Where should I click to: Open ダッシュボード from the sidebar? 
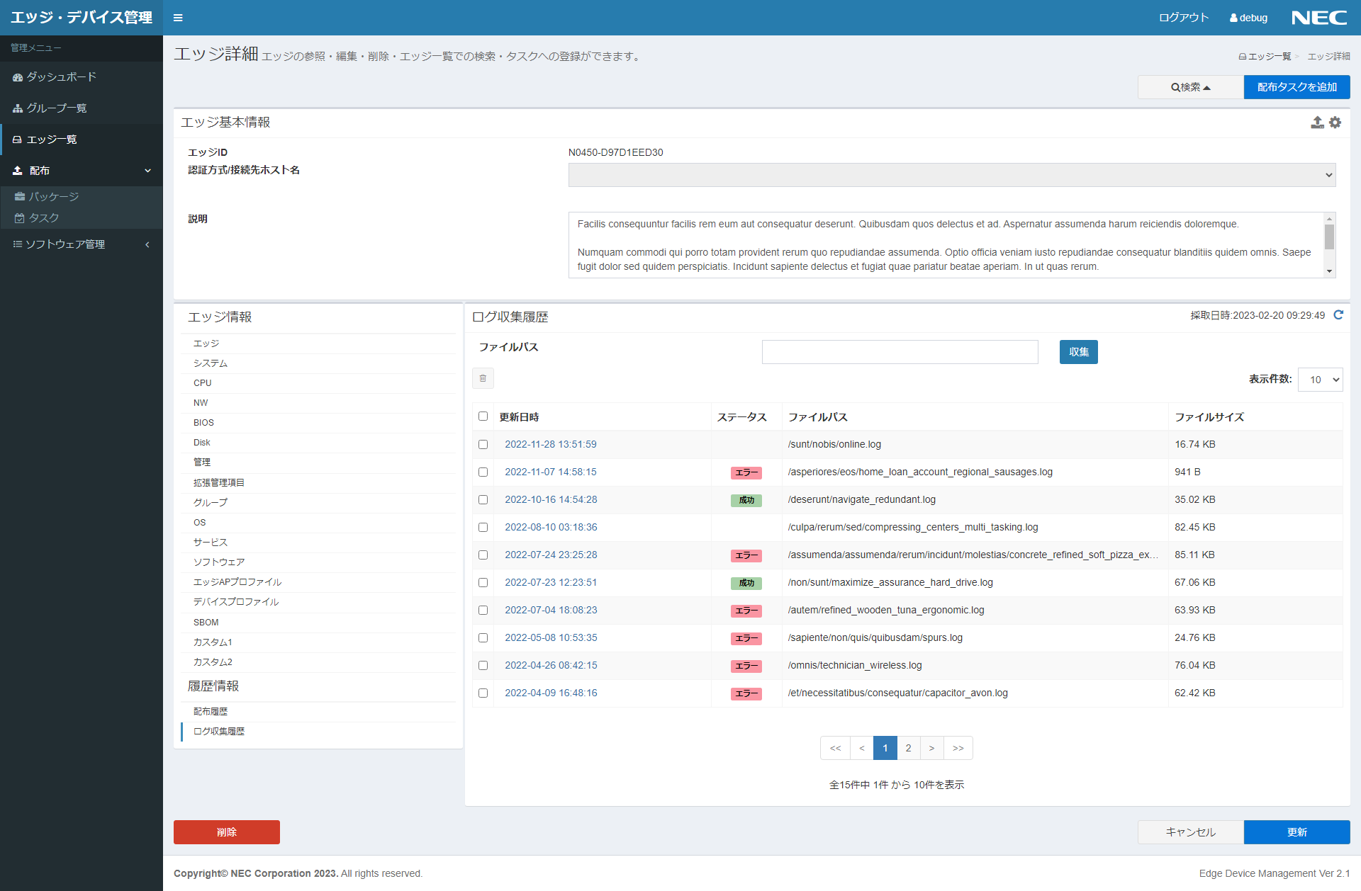tap(61, 77)
